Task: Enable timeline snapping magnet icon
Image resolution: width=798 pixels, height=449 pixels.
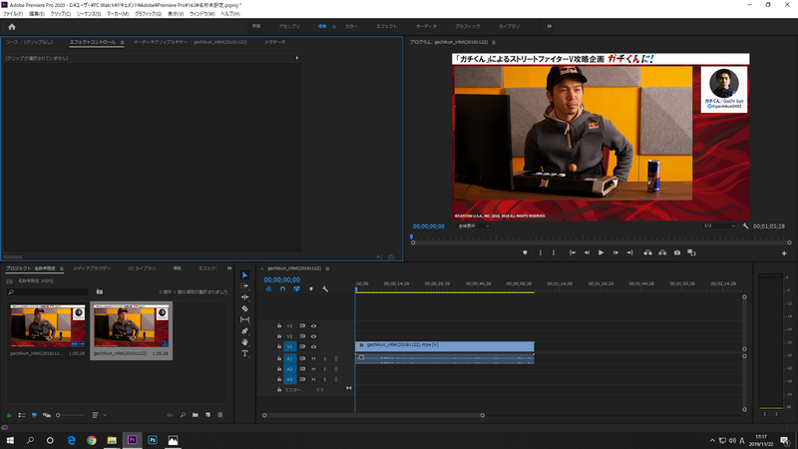Action: [282, 289]
